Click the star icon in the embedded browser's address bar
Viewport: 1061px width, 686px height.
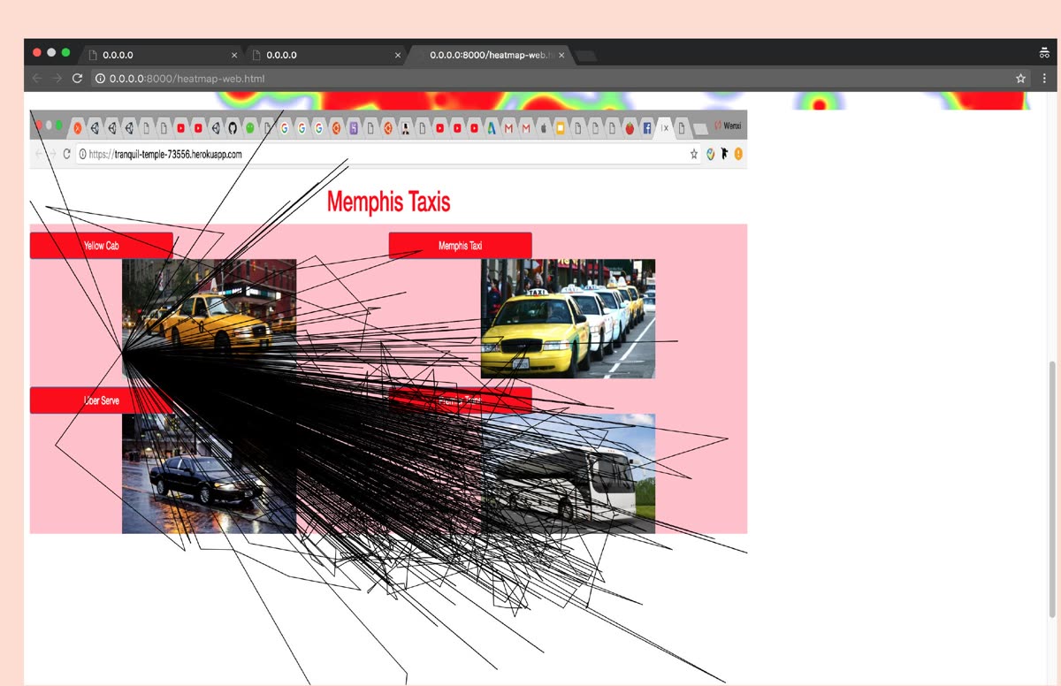694,154
